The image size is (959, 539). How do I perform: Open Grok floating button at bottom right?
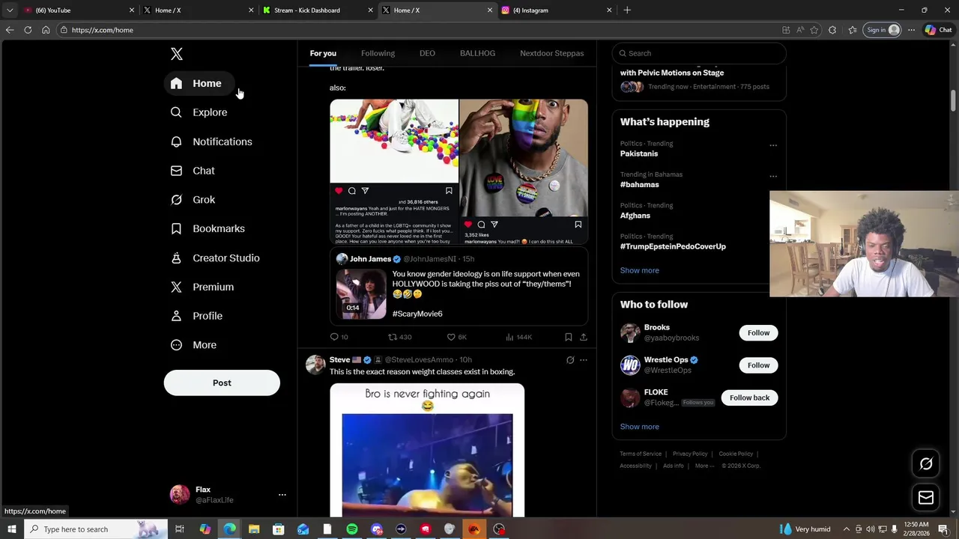[926, 463]
